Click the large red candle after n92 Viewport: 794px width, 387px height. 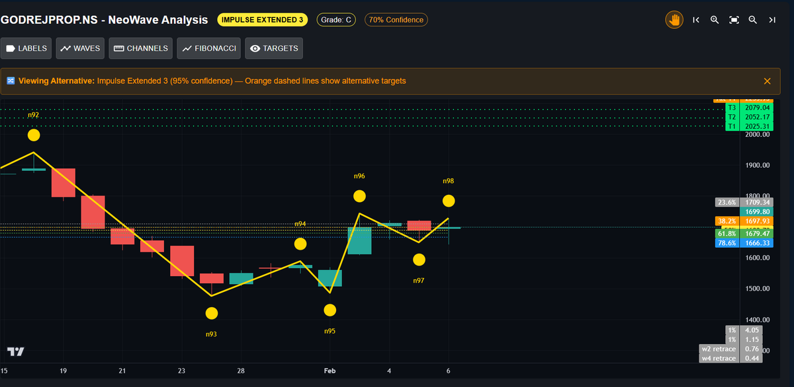(x=64, y=182)
